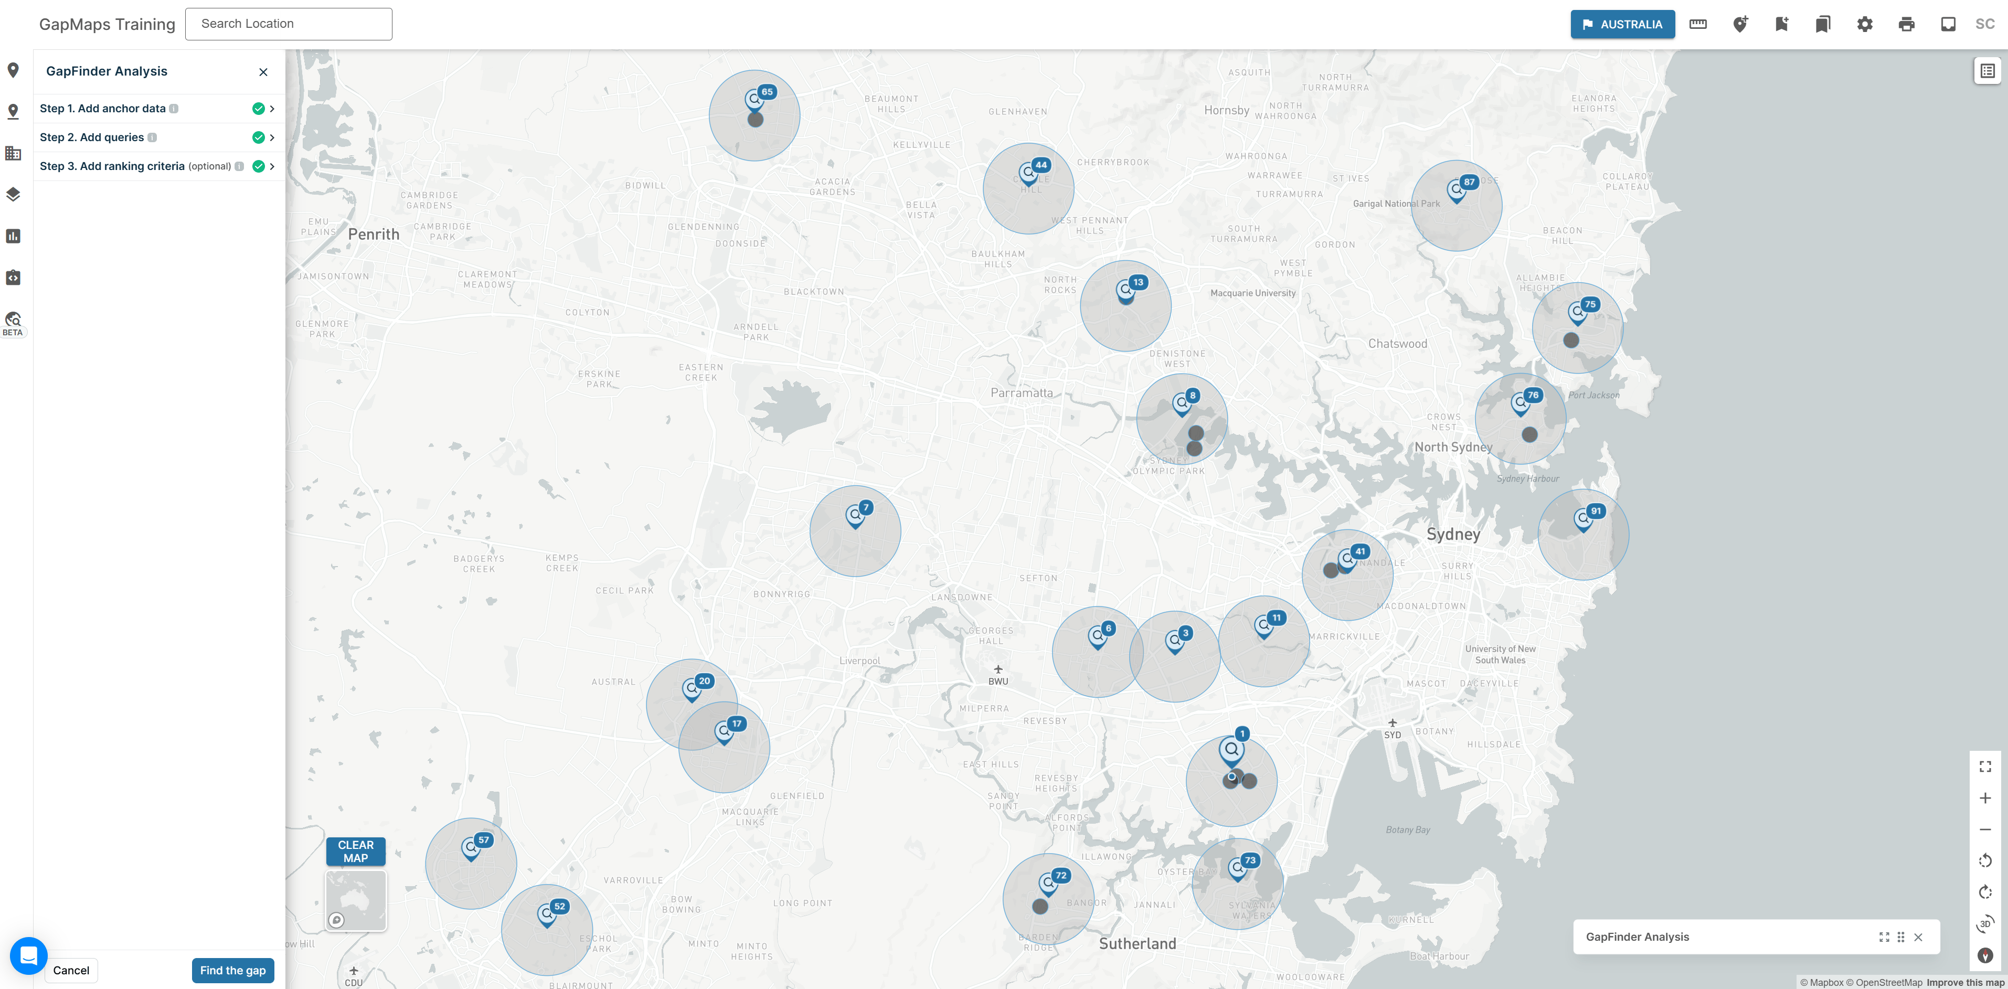Click the CLEAR MAP button
The width and height of the screenshot is (2008, 989).
[355, 851]
